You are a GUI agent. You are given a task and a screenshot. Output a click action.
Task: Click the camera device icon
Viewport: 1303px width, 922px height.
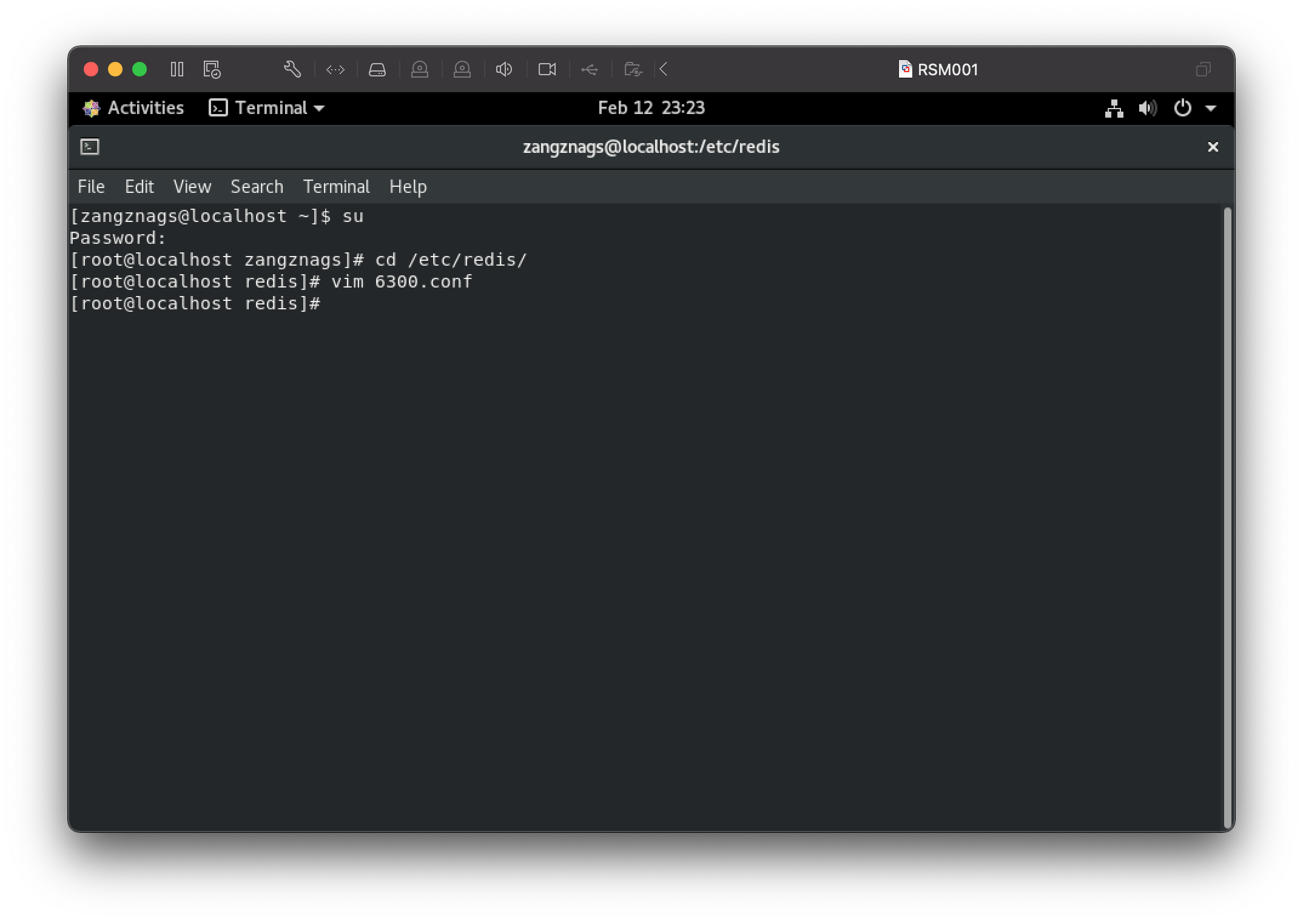(x=547, y=70)
